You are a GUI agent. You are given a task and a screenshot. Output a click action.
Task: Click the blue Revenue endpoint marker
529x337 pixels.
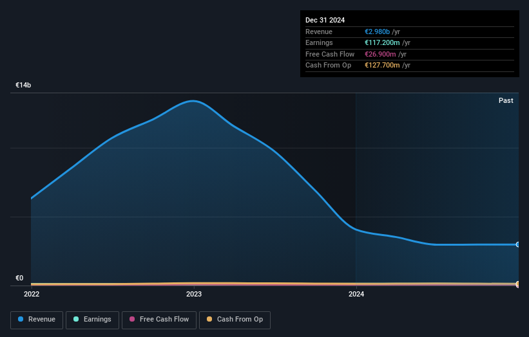(x=518, y=244)
